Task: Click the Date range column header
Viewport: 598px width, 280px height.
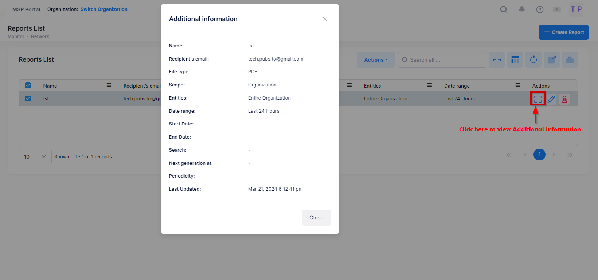Action: (x=457, y=86)
